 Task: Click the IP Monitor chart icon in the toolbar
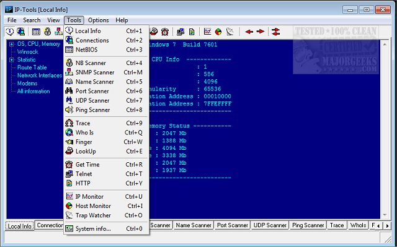[207, 32]
